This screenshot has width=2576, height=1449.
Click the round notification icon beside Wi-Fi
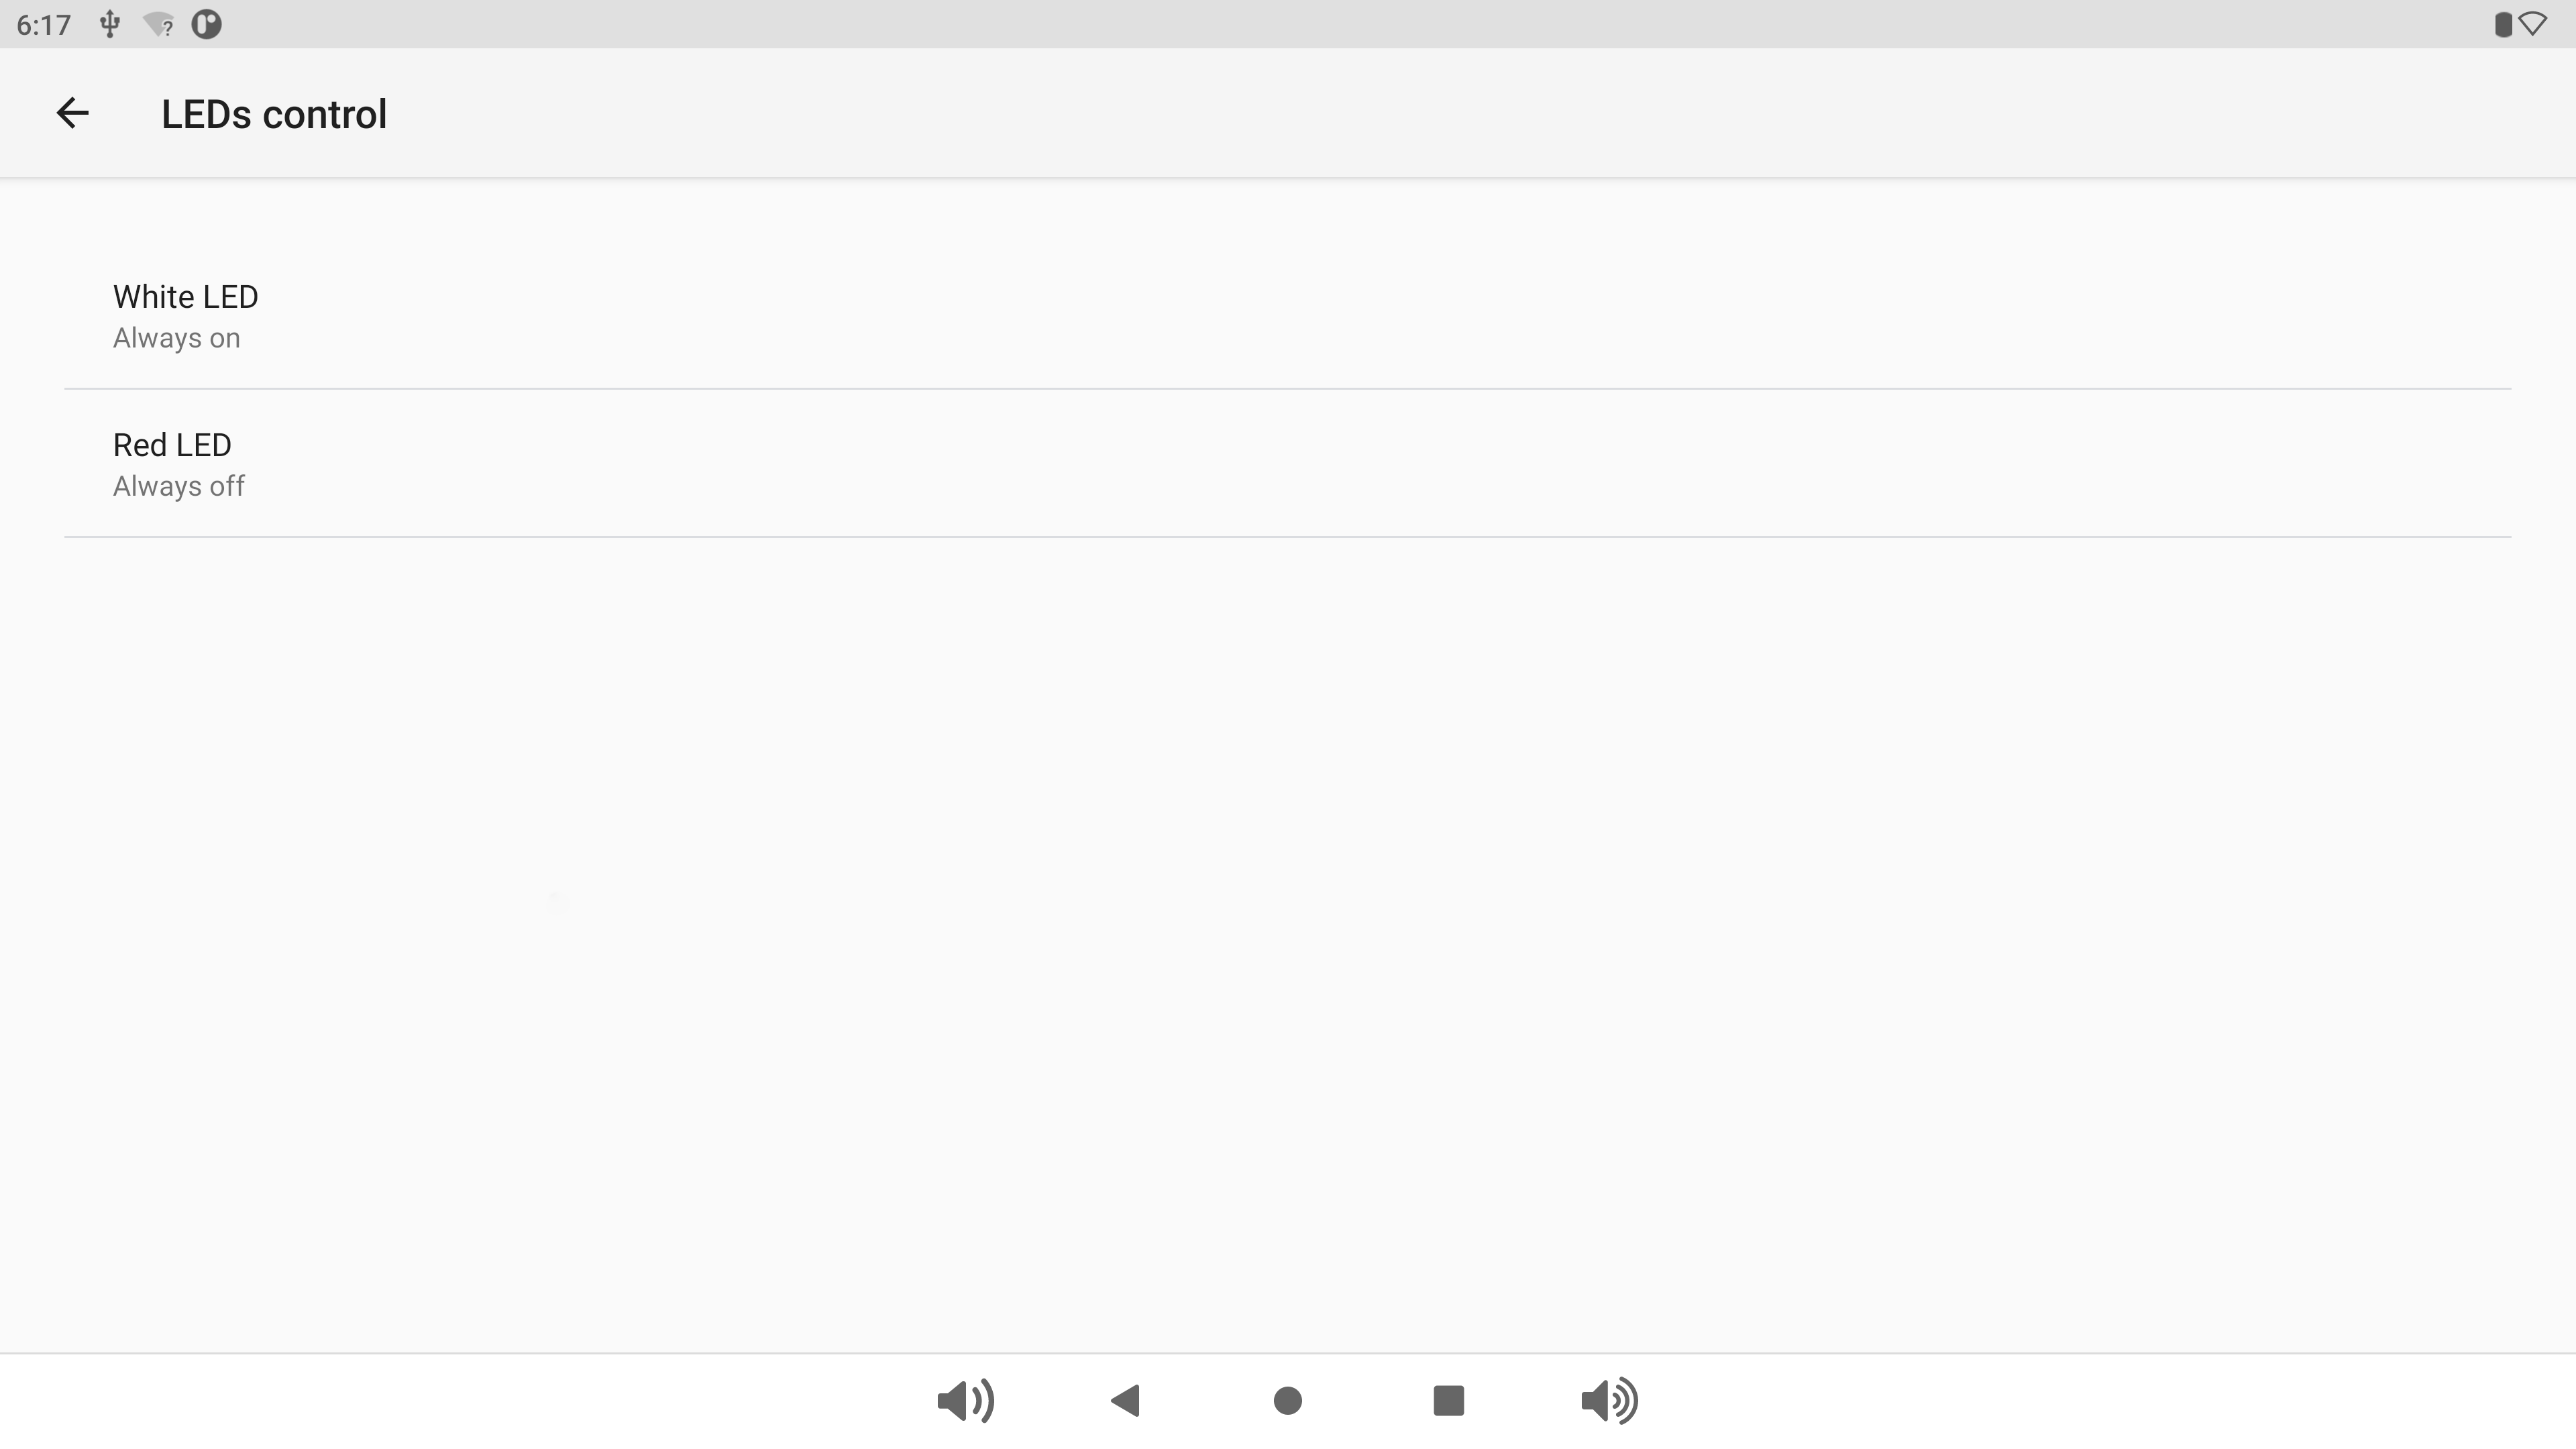point(206,24)
